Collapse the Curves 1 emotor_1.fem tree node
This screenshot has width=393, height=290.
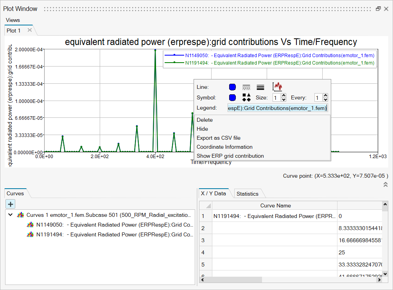pos(10,215)
